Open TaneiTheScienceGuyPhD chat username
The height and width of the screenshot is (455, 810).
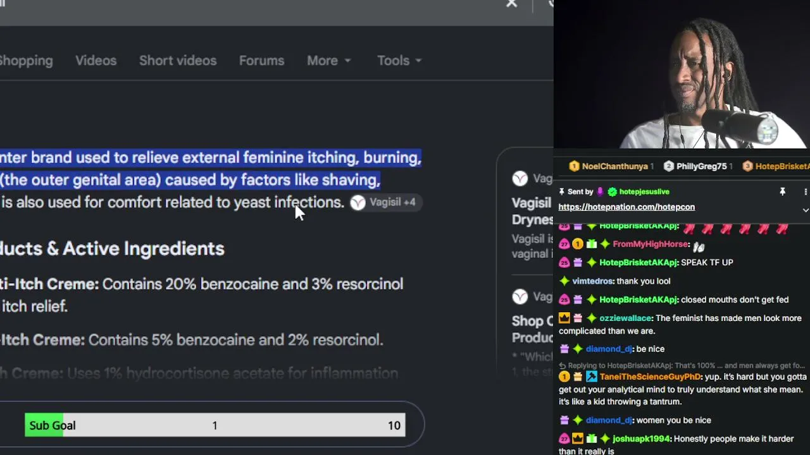[650, 377]
